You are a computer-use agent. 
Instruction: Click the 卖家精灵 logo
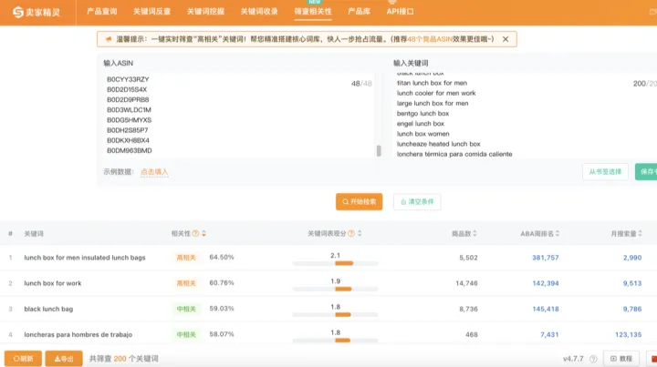pyautogui.click(x=36, y=12)
